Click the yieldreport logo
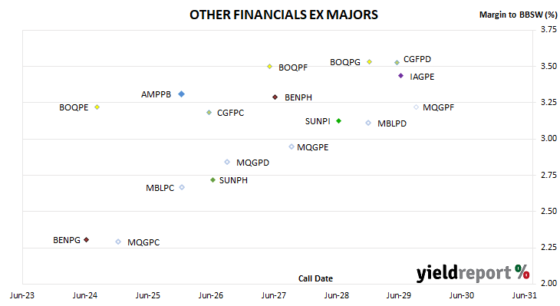560x306 pixels. [x=473, y=273]
